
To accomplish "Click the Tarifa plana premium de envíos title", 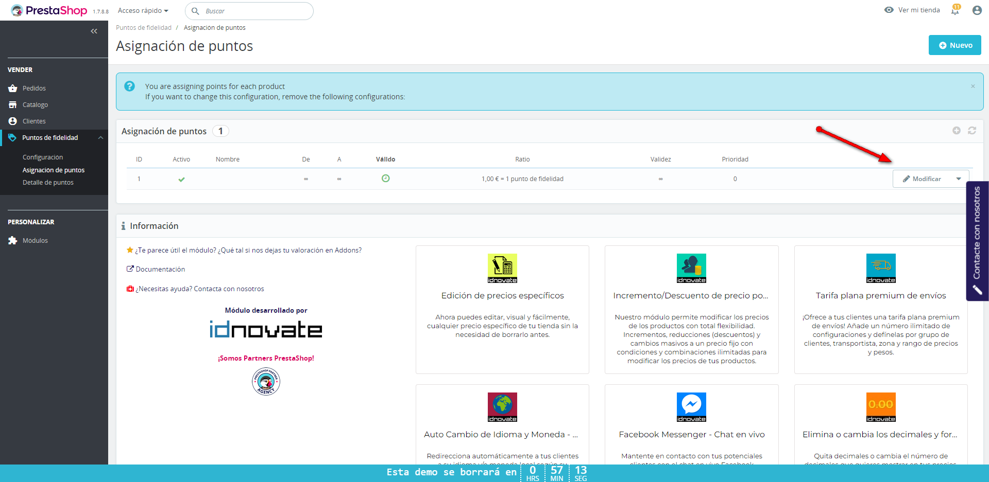I will (x=881, y=296).
